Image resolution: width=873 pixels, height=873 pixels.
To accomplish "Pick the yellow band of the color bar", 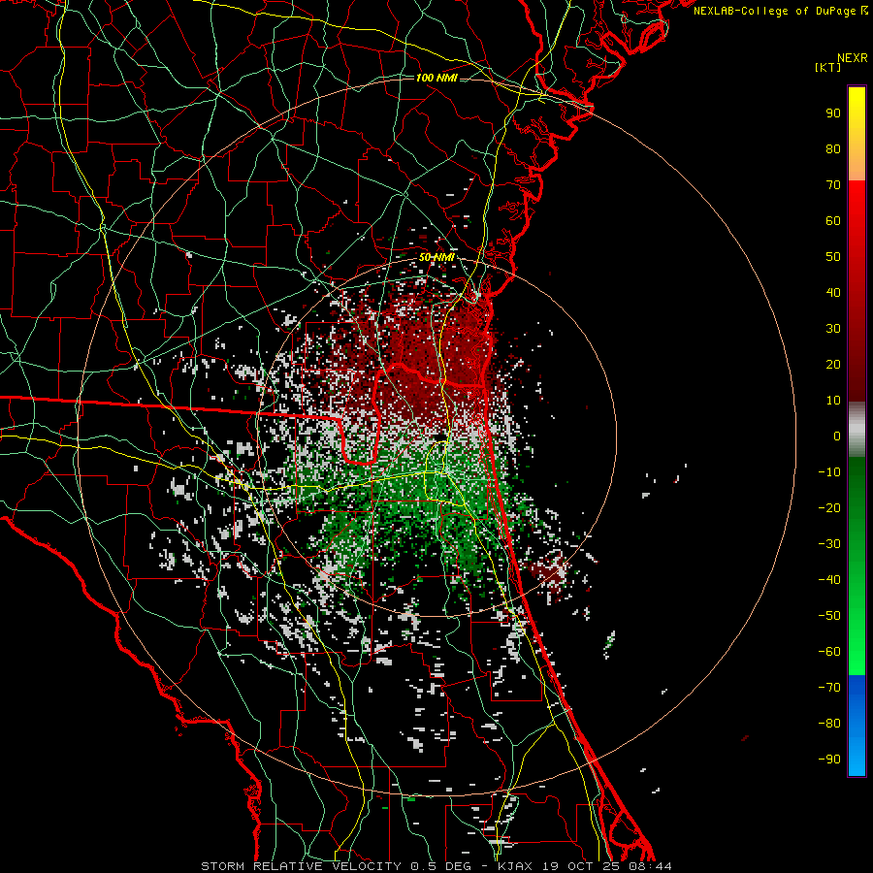I will (857, 134).
